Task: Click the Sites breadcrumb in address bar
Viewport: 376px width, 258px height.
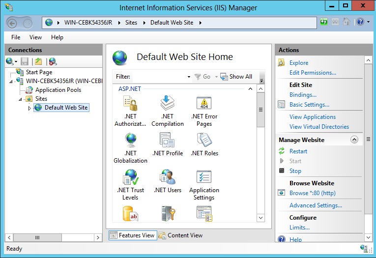Action: (131, 23)
